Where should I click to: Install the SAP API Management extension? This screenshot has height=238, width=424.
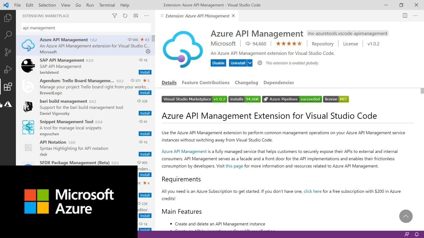pyautogui.click(x=145, y=72)
